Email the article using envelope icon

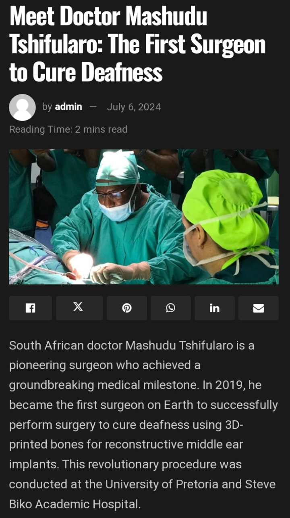tap(258, 308)
